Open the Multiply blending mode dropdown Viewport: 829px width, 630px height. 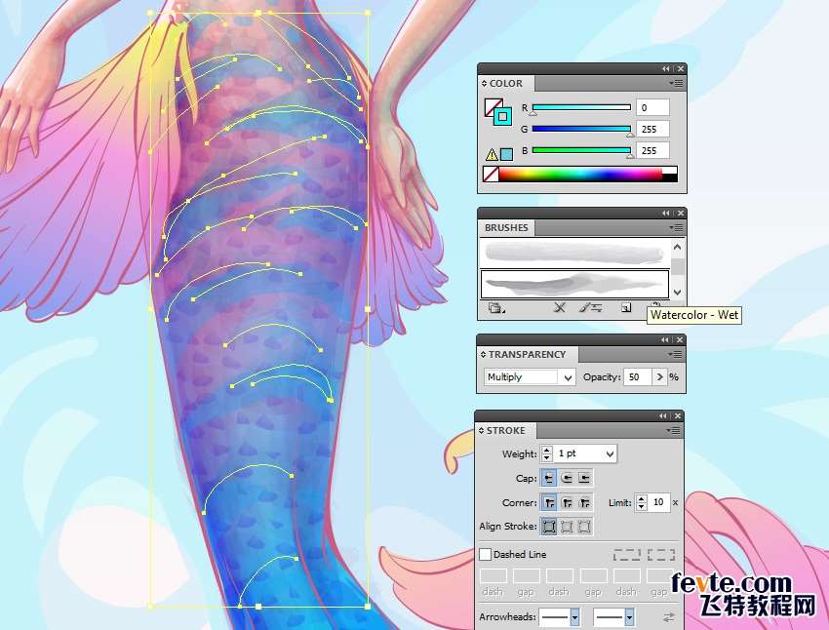pyautogui.click(x=530, y=376)
